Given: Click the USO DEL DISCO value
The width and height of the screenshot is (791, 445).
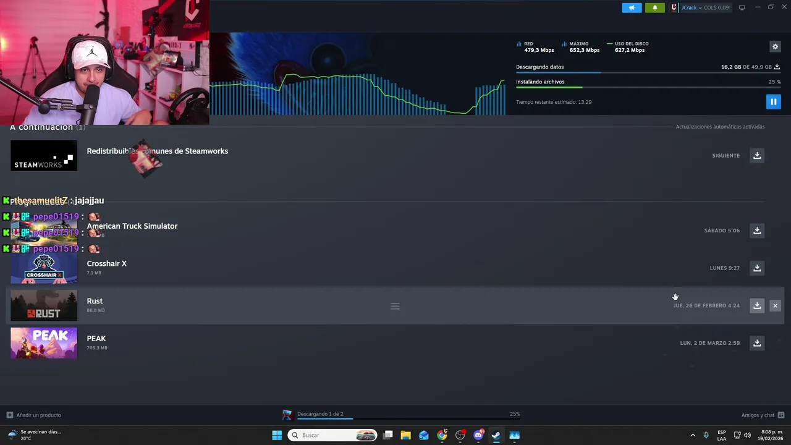Looking at the screenshot, I should 630,50.
